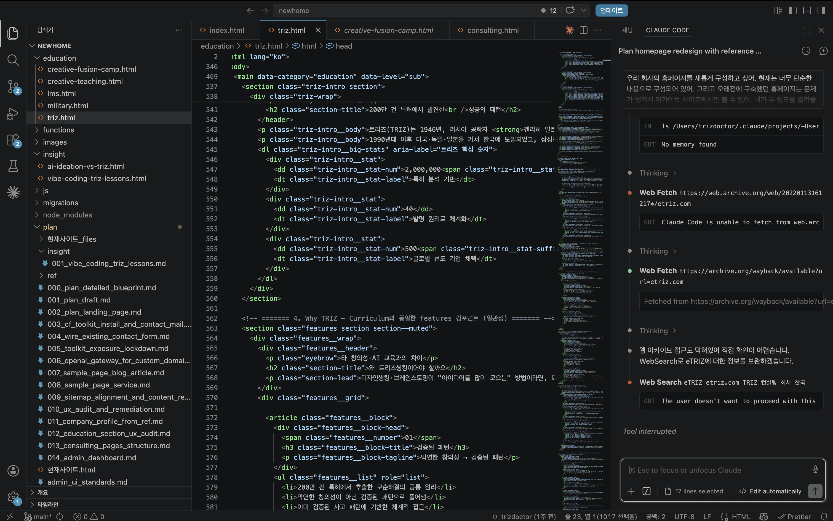The image size is (833, 521).
Task: Click the newhome command center search box
Action: [x=404, y=11]
